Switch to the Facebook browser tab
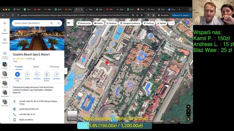The height and width of the screenshot is (131, 234). [x=172, y=9]
